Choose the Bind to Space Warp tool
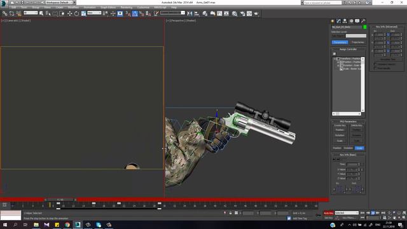The height and width of the screenshot is (229, 407). pos(18,13)
